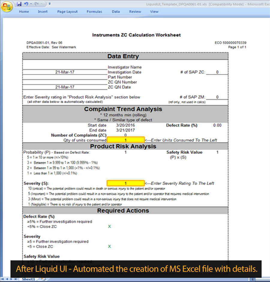The height and width of the screenshot is (282, 270).
Task: Open the Formulas ribbon tab
Action: 94,12
